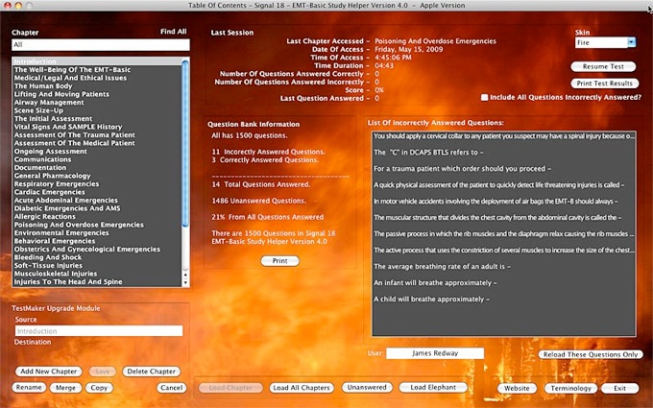The height and width of the screenshot is (408, 653).
Task: Open the Skin dropdown showing Fire
Action: tap(605, 42)
